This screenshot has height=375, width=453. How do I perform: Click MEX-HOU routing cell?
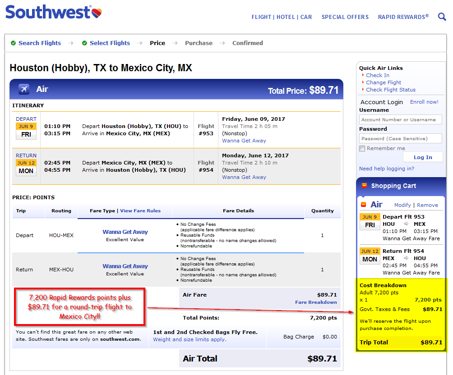click(61, 270)
